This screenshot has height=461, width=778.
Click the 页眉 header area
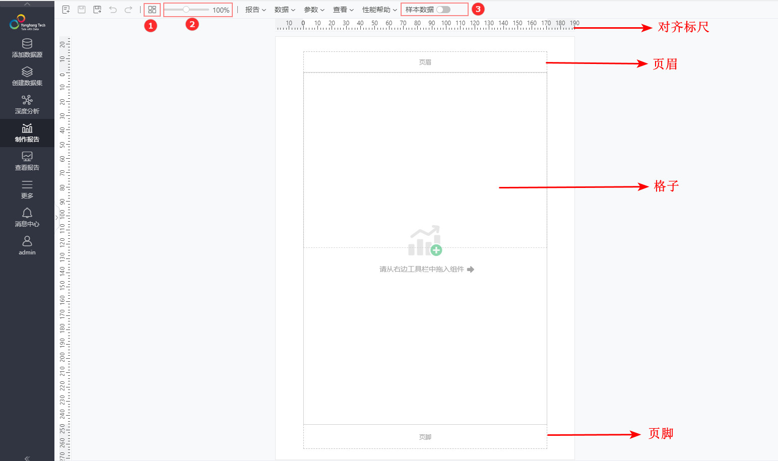(425, 62)
